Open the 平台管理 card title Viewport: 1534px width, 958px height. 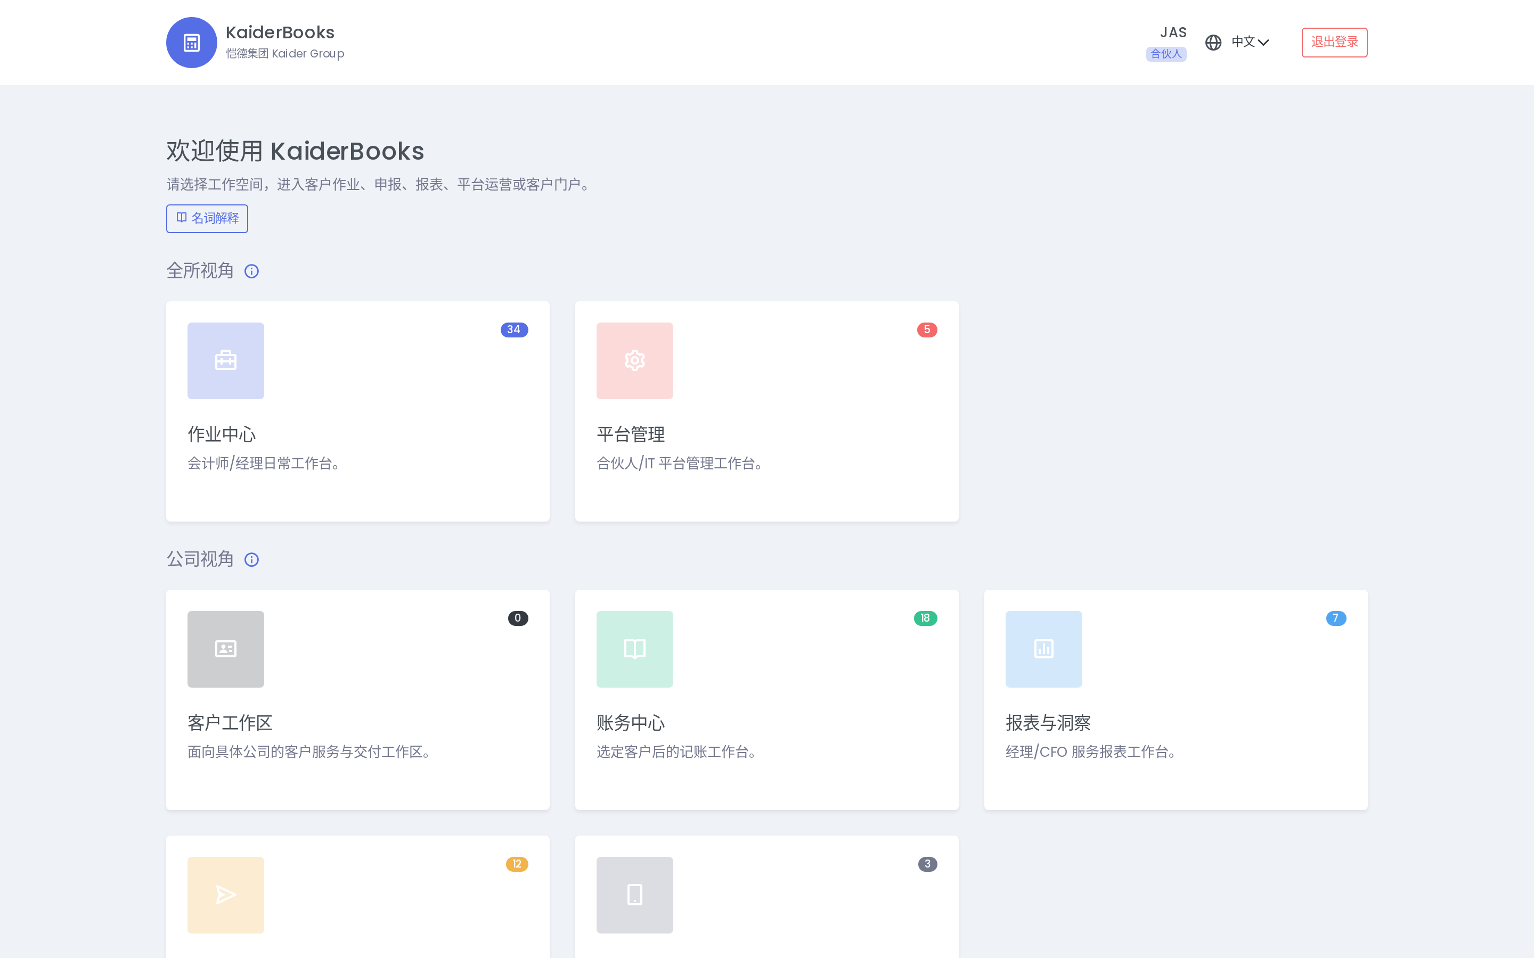click(631, 435)
